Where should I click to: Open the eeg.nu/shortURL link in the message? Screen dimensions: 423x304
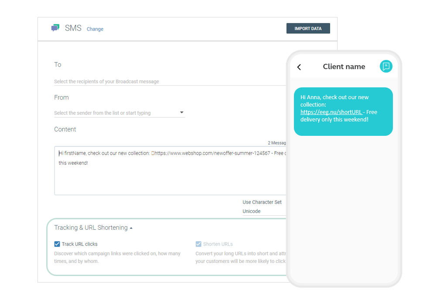coord(331,112)
